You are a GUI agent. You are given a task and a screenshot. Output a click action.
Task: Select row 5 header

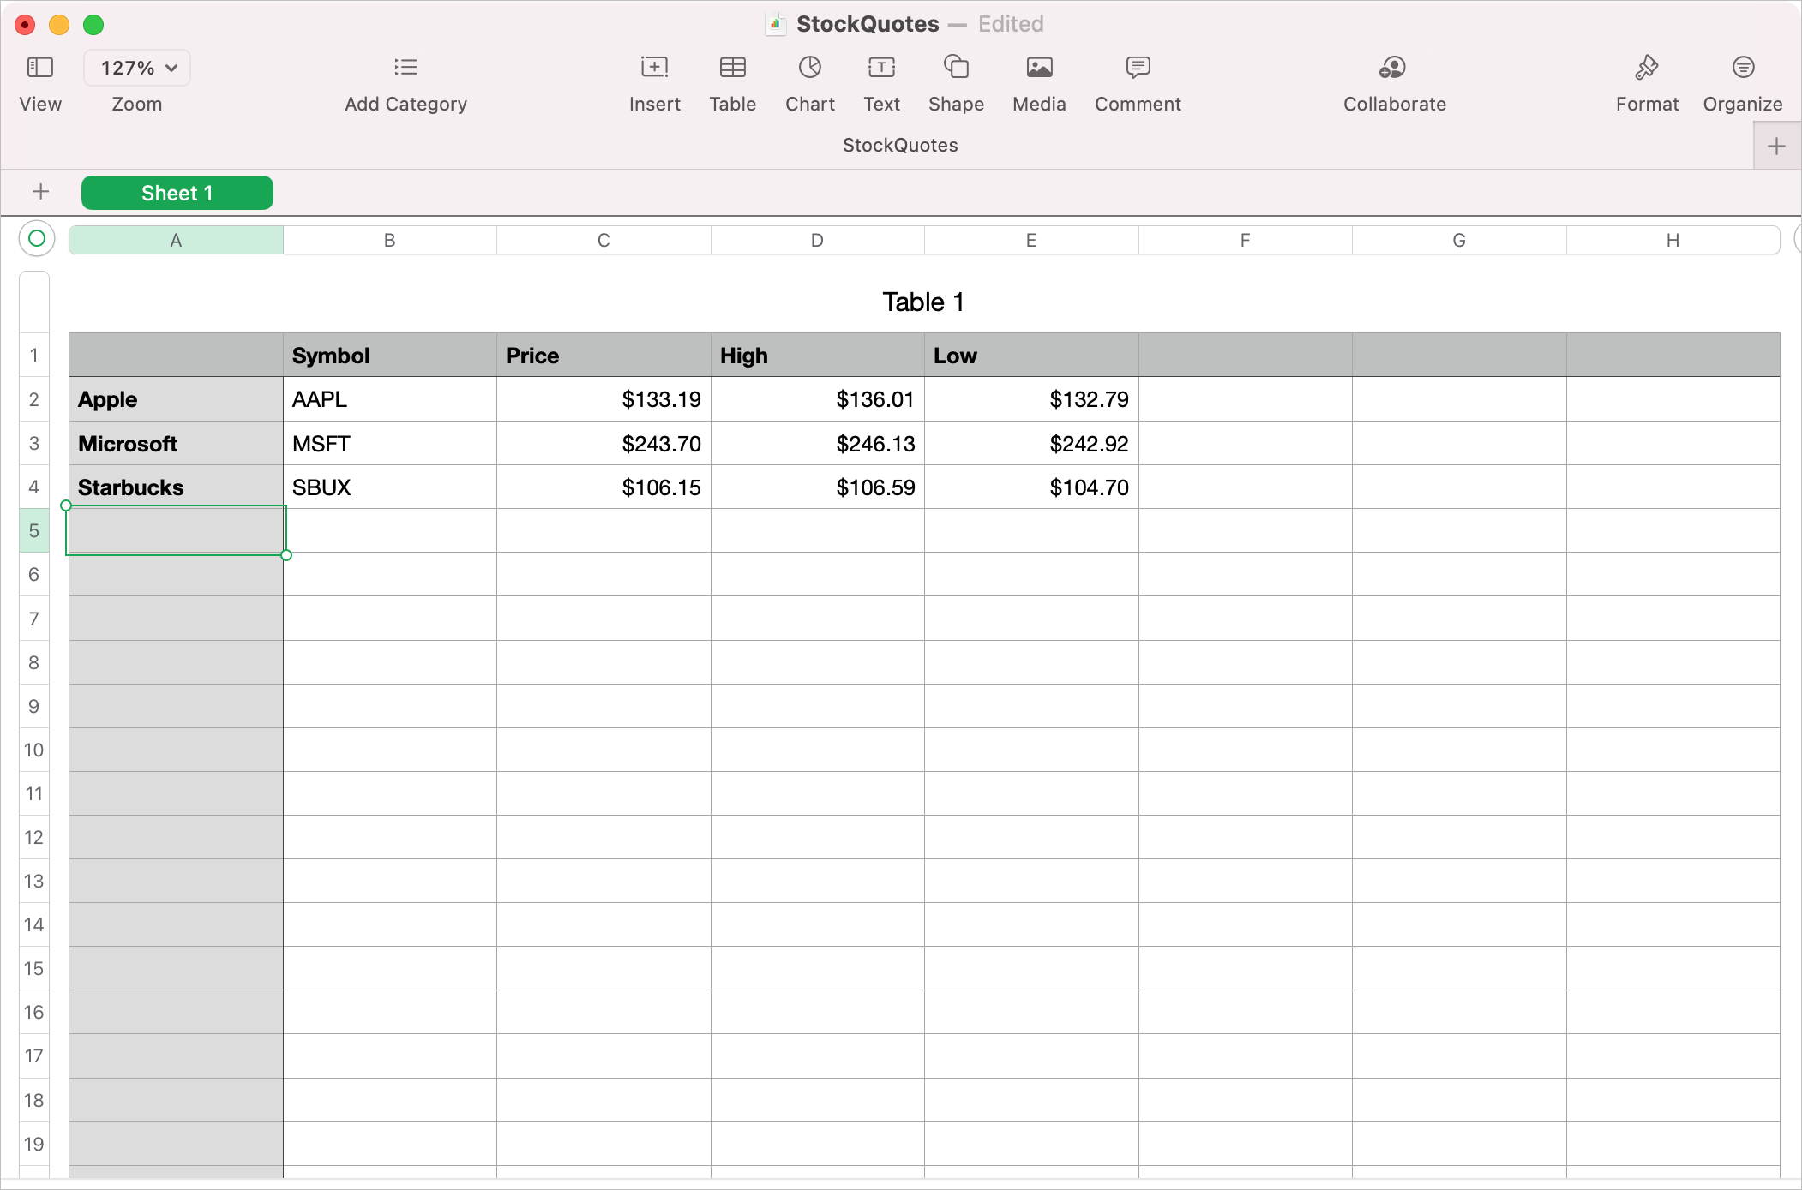(x=34, y=530)
